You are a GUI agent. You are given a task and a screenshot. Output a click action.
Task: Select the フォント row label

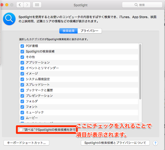[32, 107]
